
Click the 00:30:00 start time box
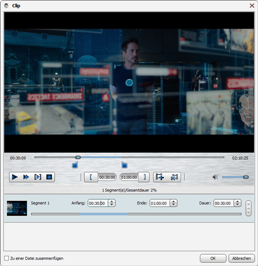pyautogui.click(x=107, y=177)
